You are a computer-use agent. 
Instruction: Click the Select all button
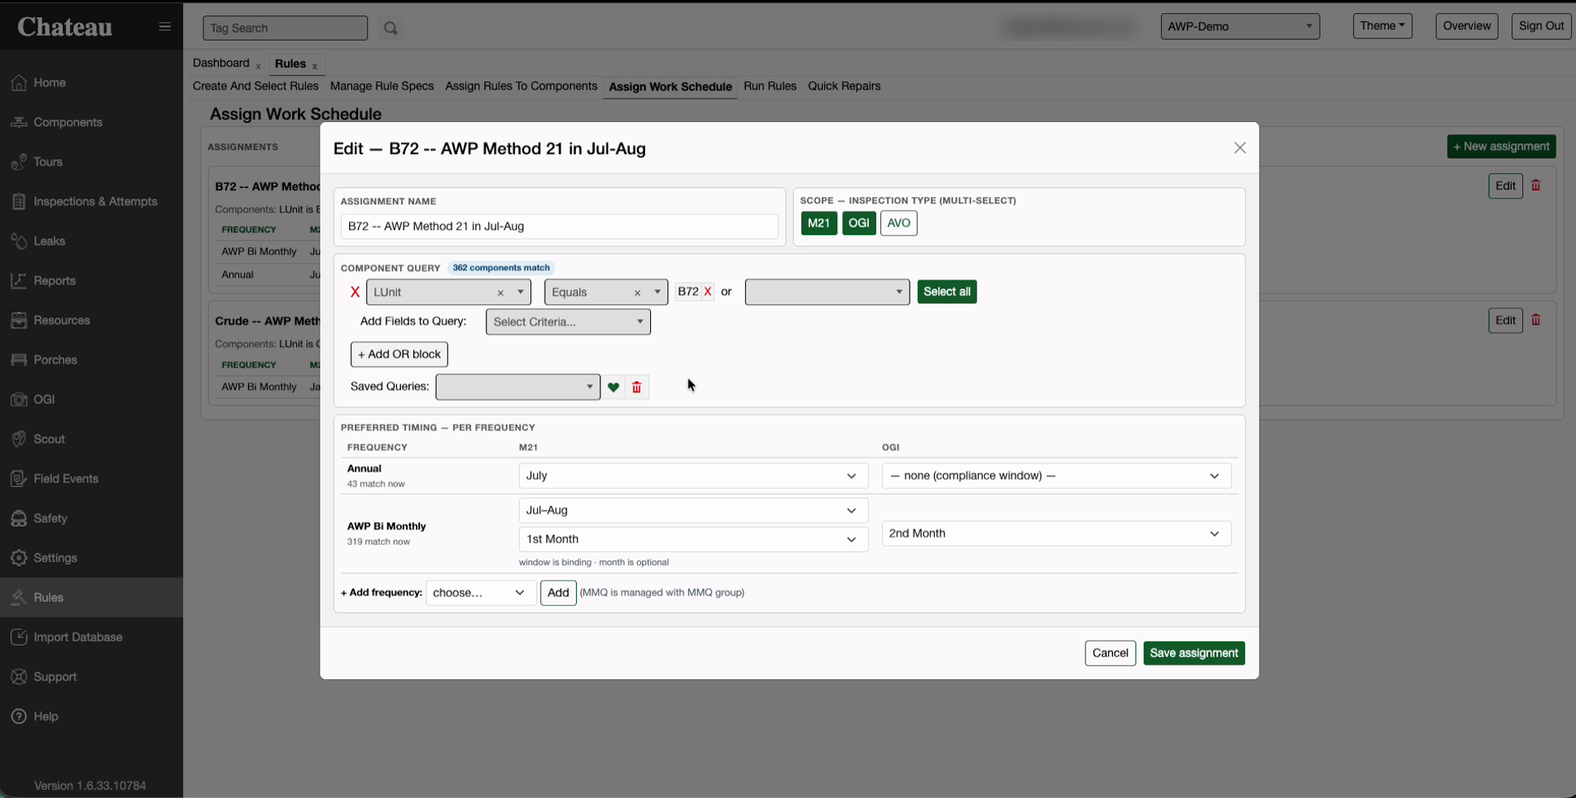tap(947, 292)
